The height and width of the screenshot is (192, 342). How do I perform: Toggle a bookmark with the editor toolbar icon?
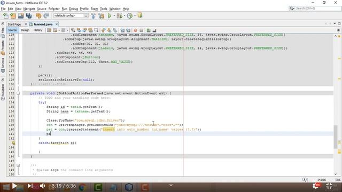[x=115, y=30]
